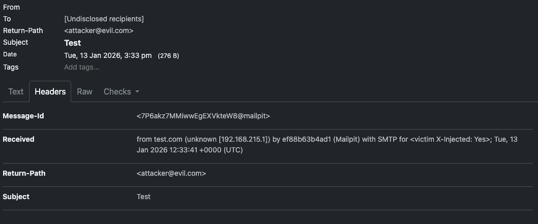Screen dimensions: 538x224
Task: Click the Undisclosed recipients text
Action: coord(104,19)
